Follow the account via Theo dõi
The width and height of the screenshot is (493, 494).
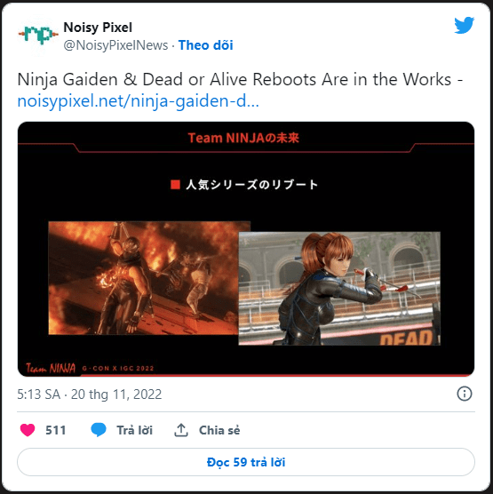(x=206, y=45)
